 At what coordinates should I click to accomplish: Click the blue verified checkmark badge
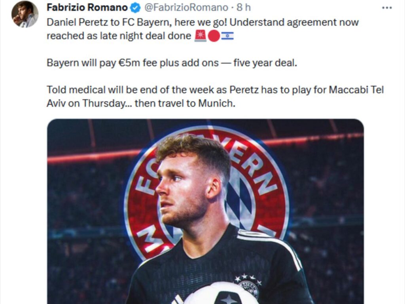[x=135, y=8]
